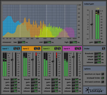Bypass band 2 with B button
107x95 pixels.
(39, 49)
